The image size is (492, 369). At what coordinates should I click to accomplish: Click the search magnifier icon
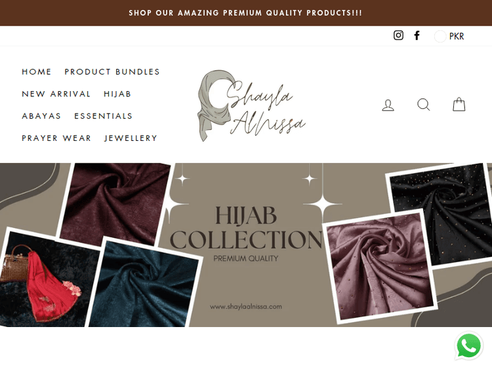tap(424, 105)
